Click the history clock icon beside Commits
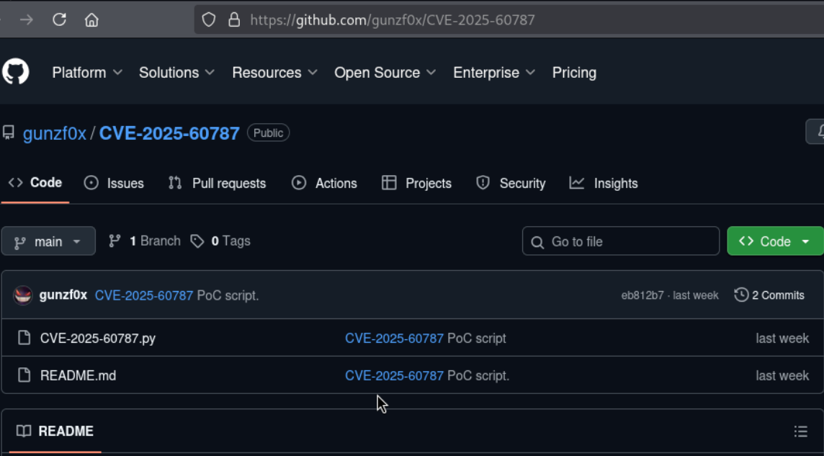The height and width of the screenshot is (456, 824). click(x=741, y=295)
